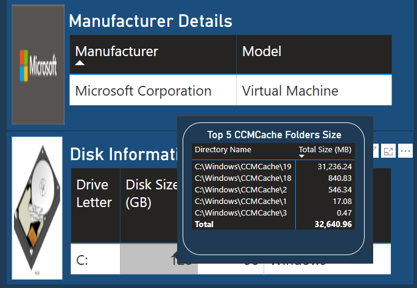
Task: Click the partially hidden filter icon
Action: pos(375,151)
